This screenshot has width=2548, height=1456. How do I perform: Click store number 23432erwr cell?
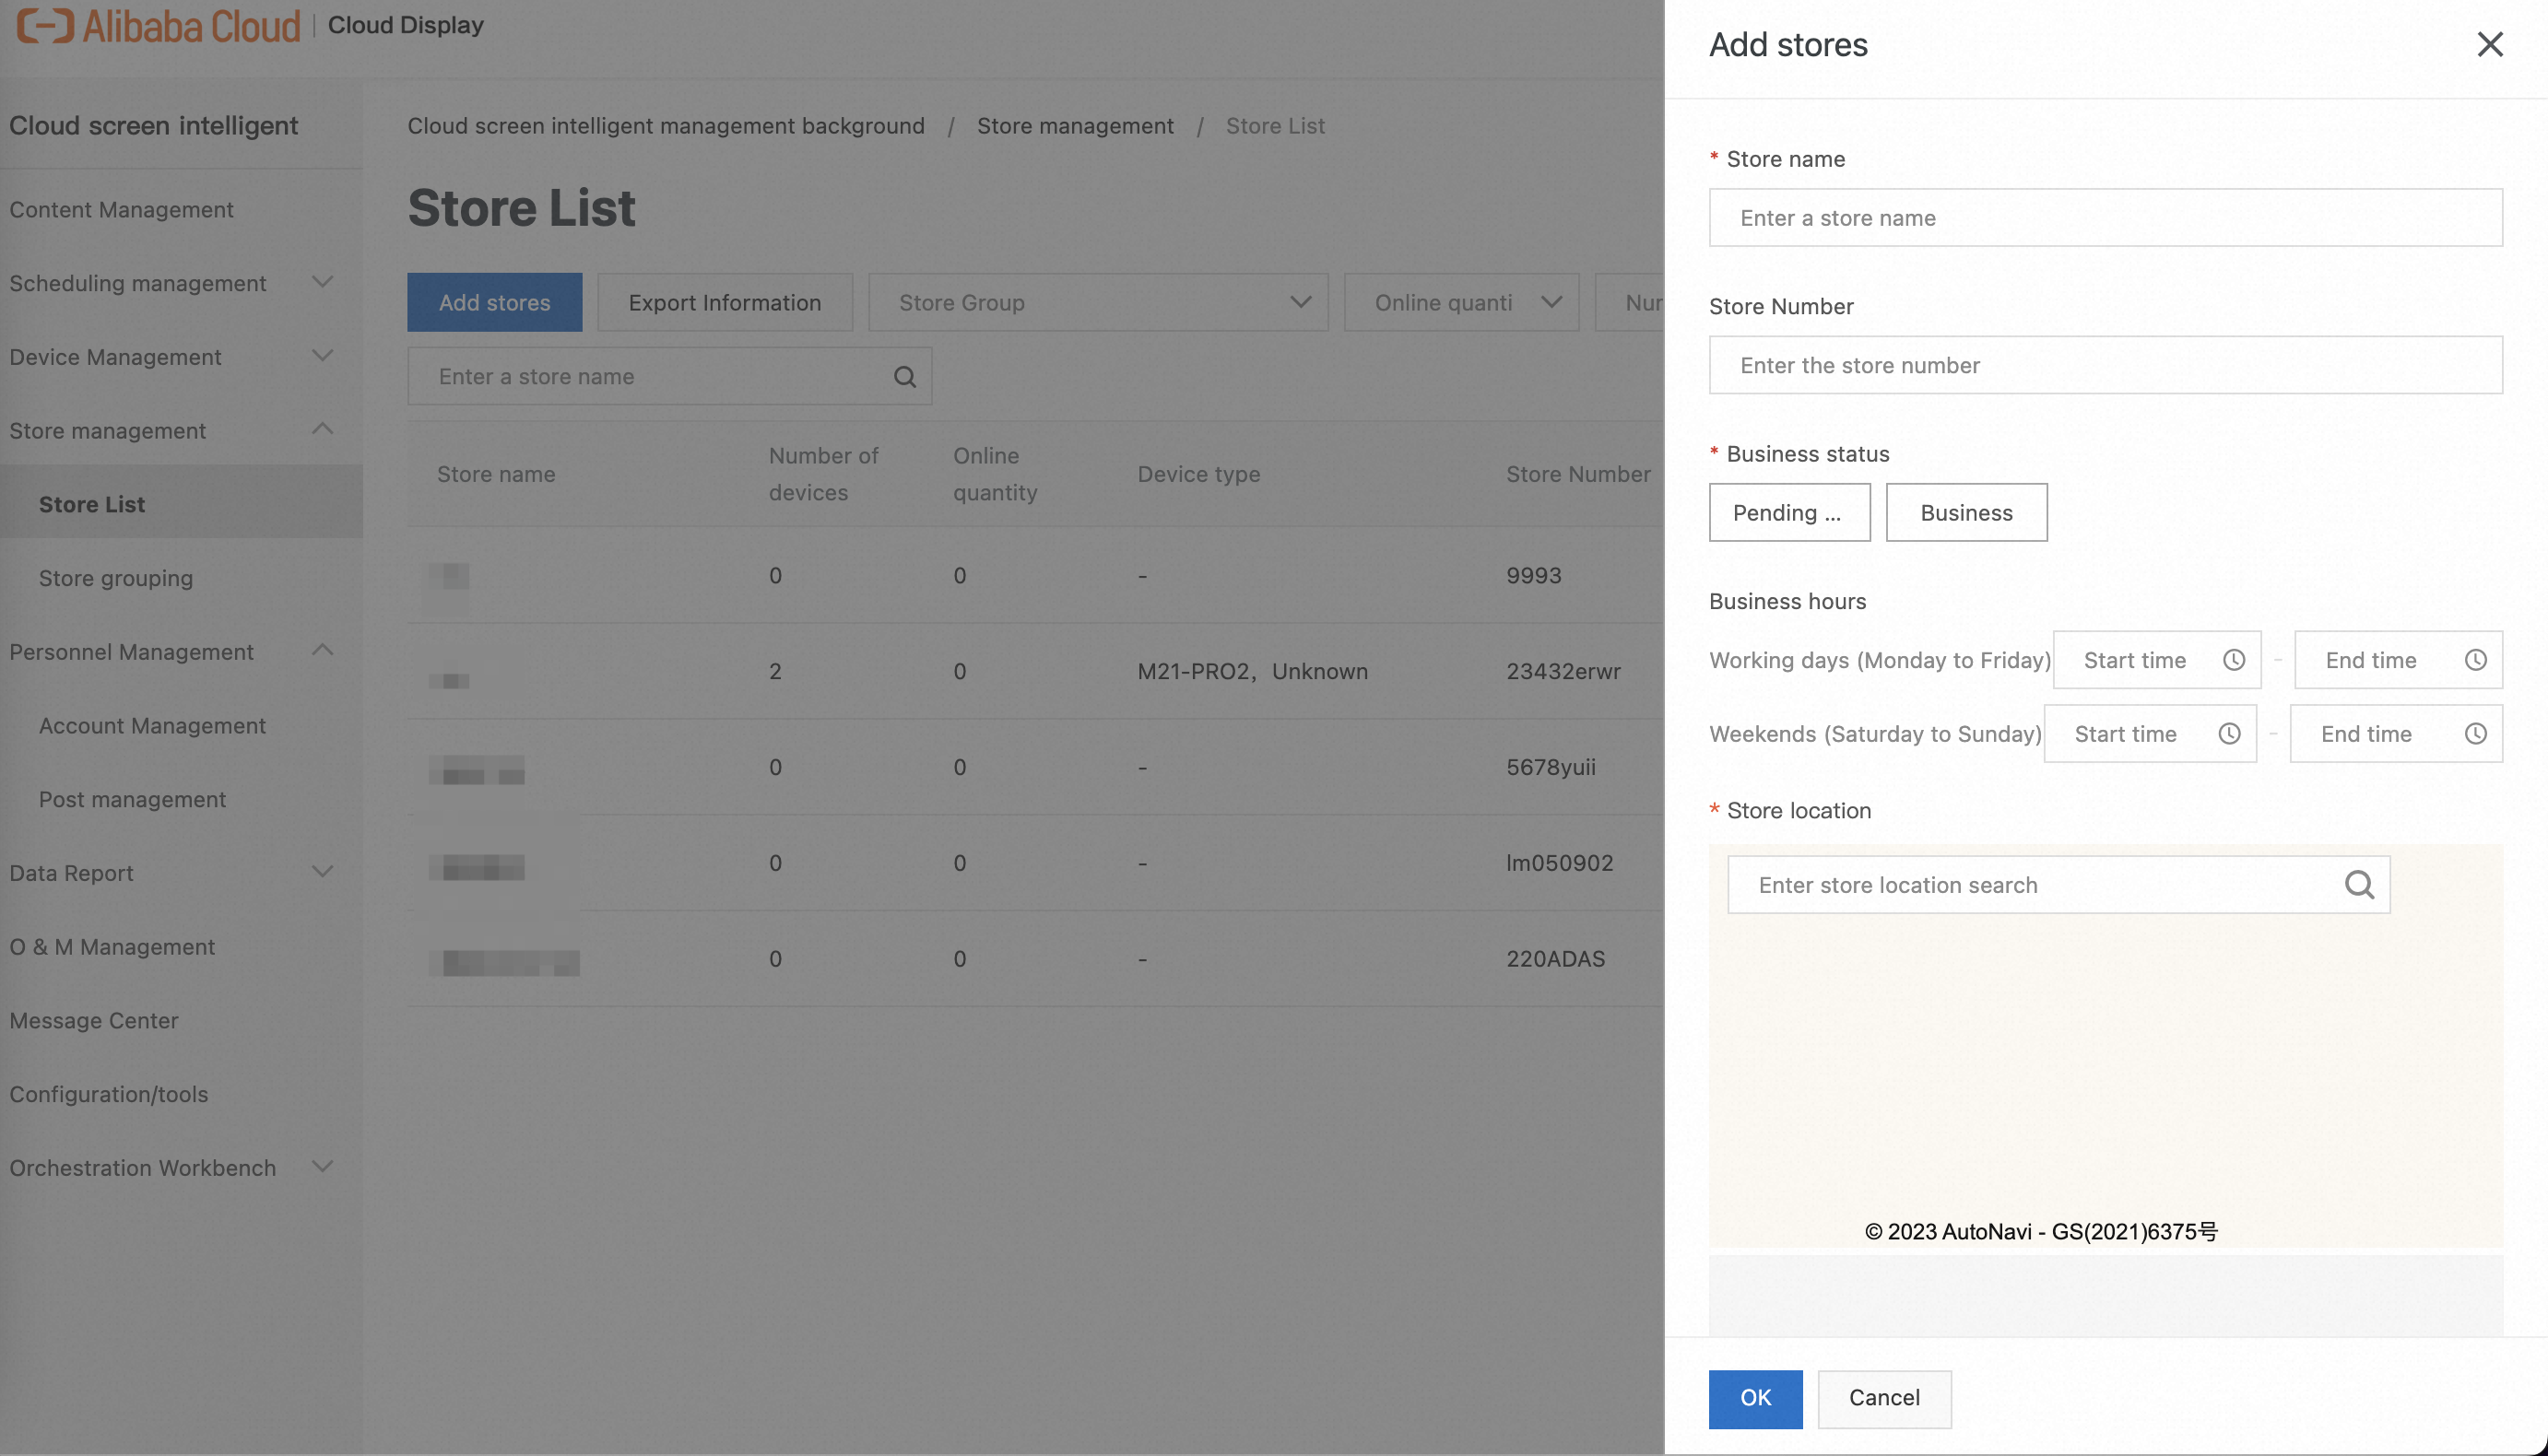click(1563, 671)
